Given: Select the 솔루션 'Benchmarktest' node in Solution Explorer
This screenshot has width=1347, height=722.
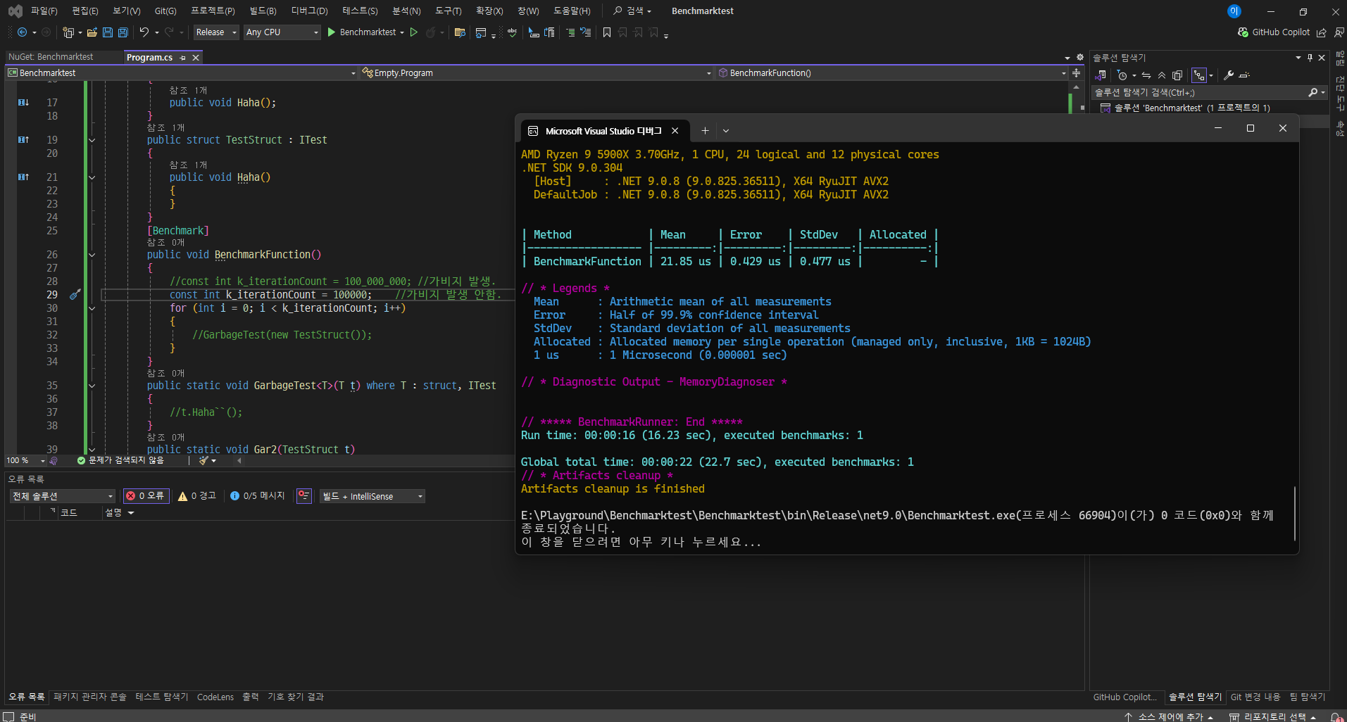Looking at the screenshot, I should click(1192, 108).
